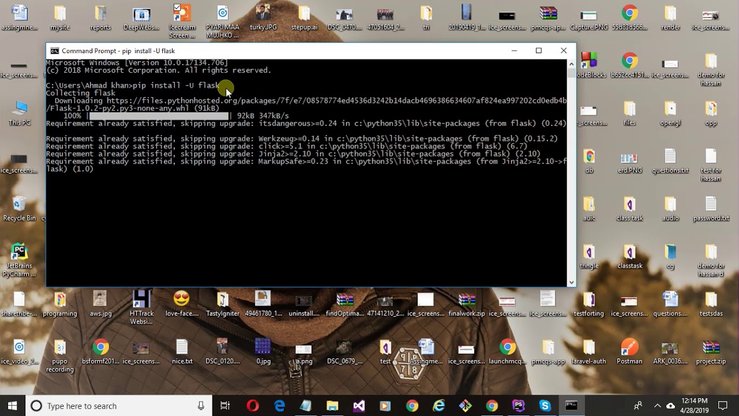Select the tringle Visual Studio file
This screenshot has height=416, width=739.
(588, 257)
